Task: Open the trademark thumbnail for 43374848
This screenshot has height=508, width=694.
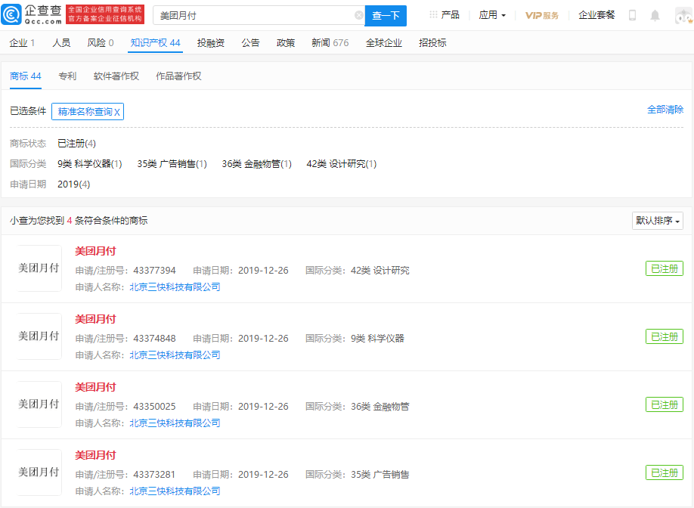Action: (39, 336)
